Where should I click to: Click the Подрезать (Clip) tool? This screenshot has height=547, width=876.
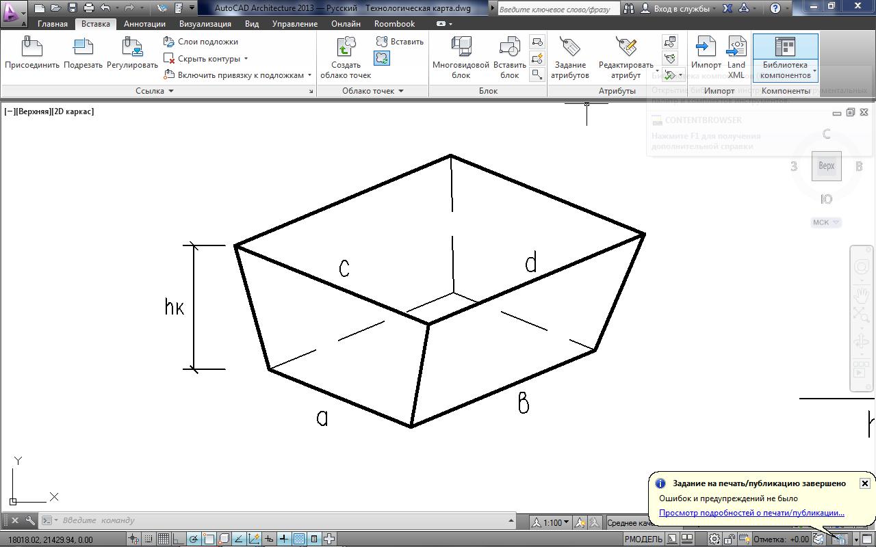tap(83, 54)
